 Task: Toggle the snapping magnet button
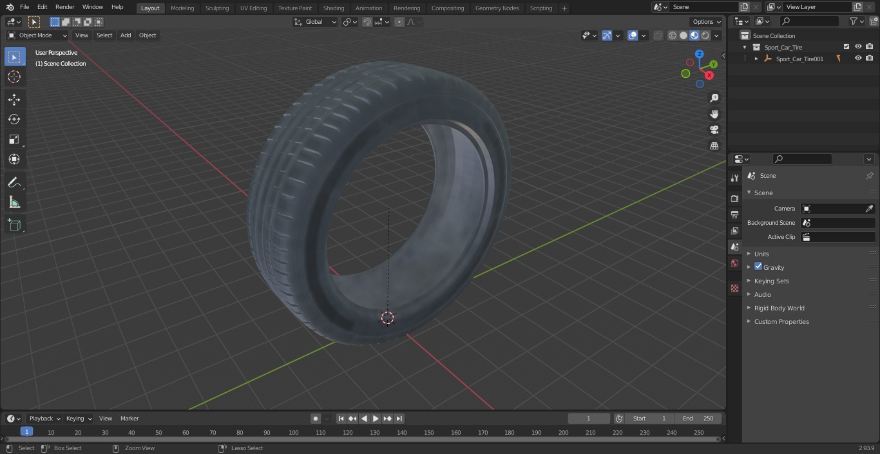pos(367,22)
